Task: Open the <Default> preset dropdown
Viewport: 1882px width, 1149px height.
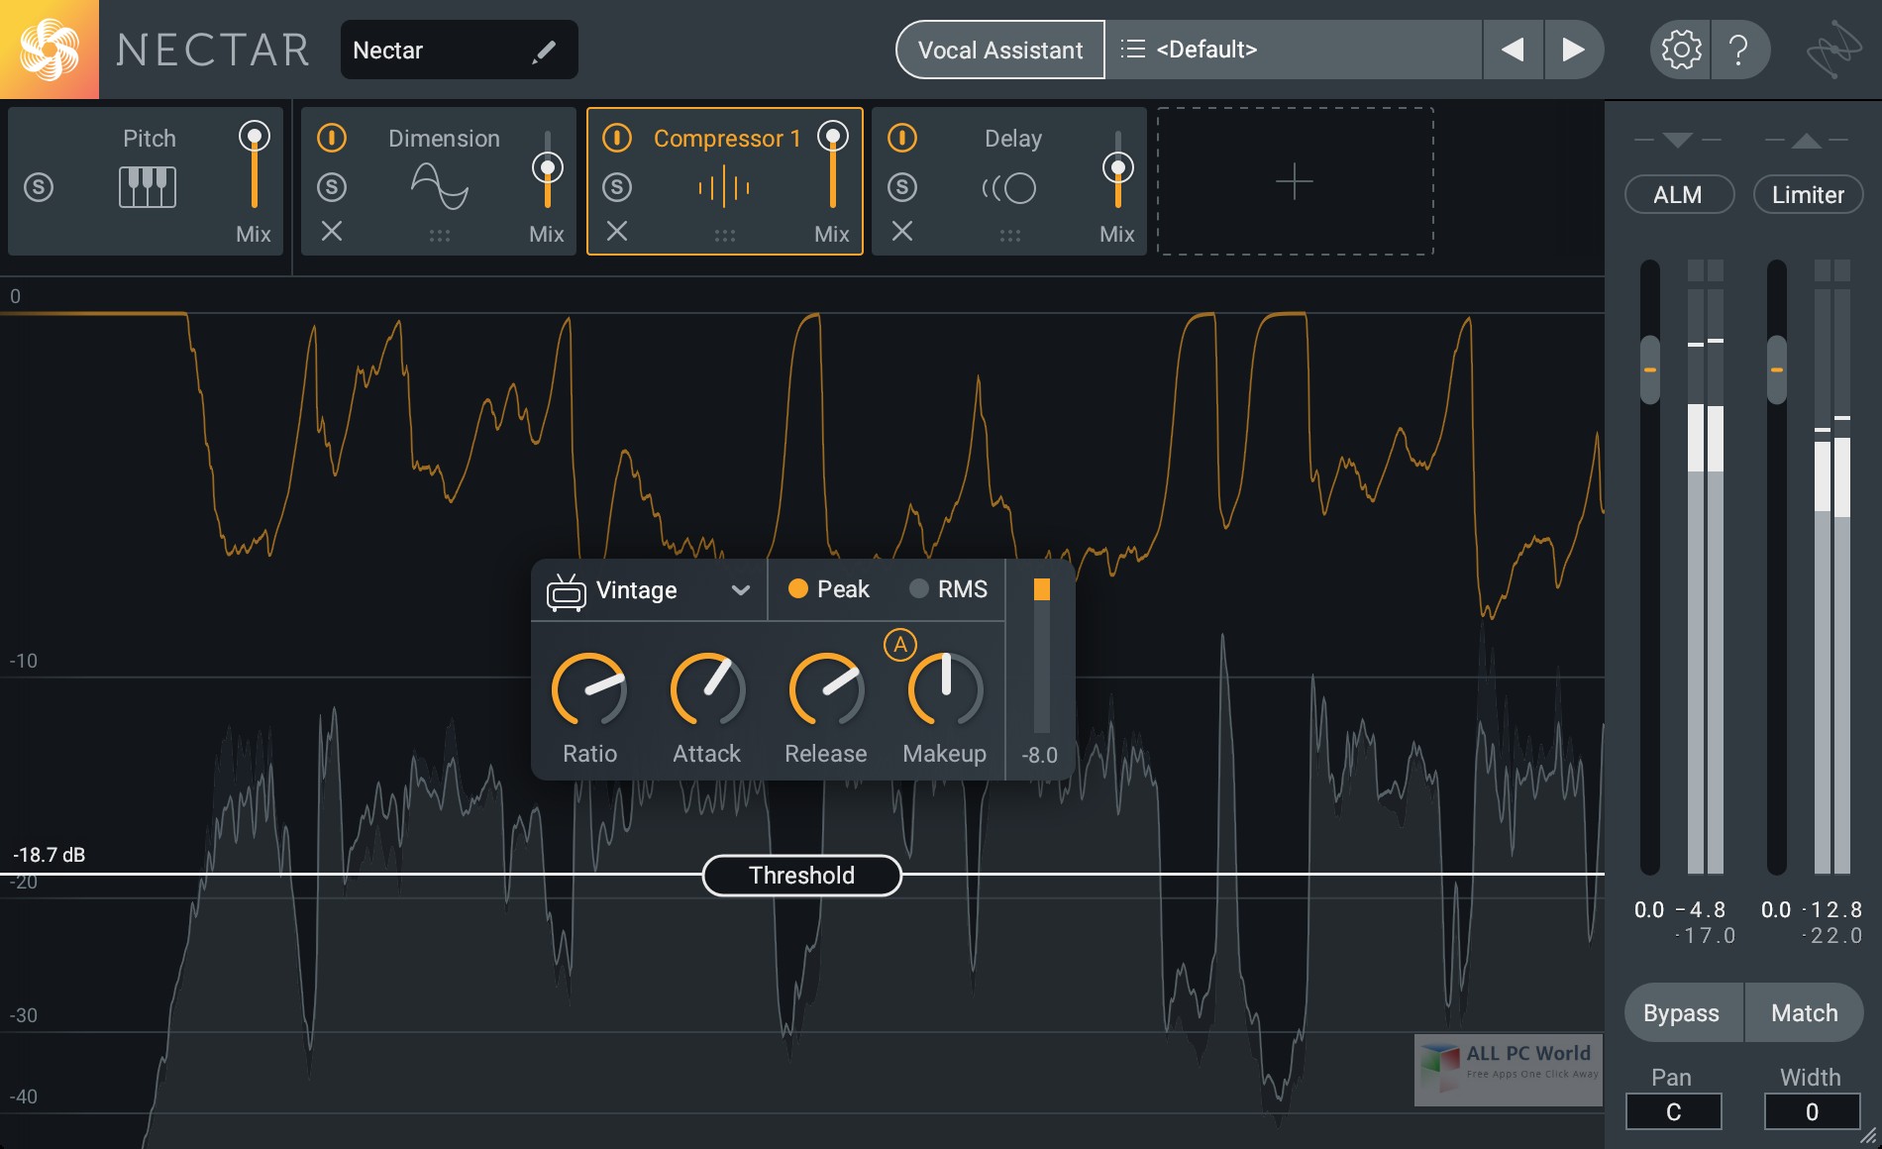Action: [x=1294, y=50]
